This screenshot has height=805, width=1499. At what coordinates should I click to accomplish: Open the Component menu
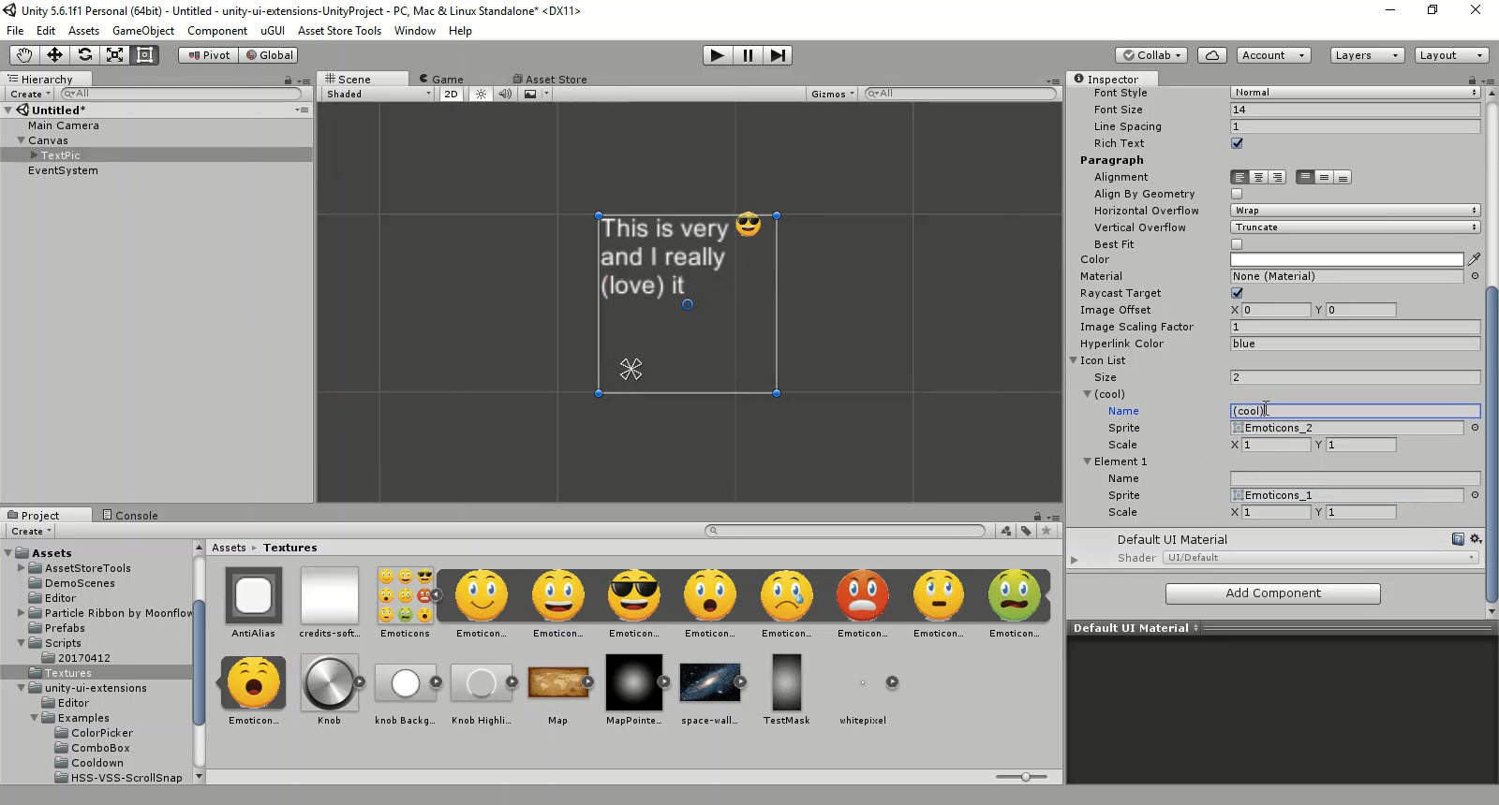217,31
